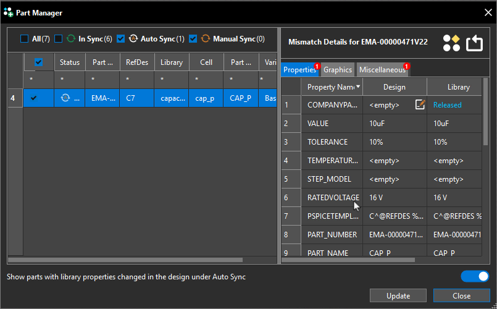Select the COMPANYPA... property name
The height and width of the screenshot is (309, 497).
click(332, 104)
